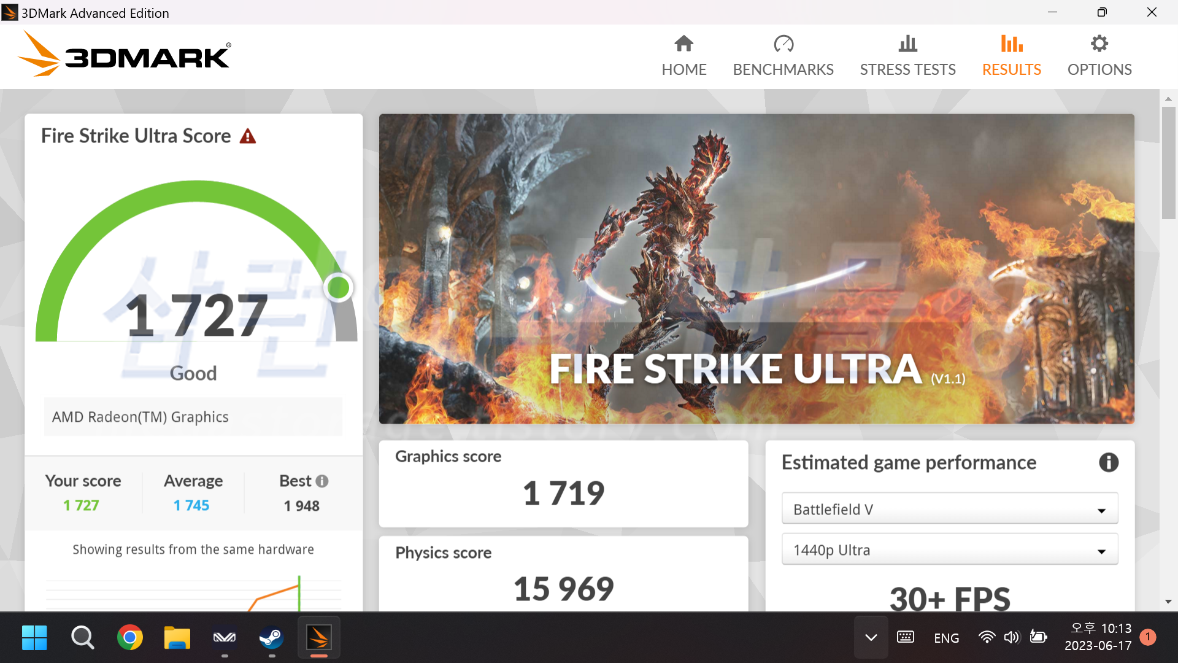This screenshot has width=1178, height=663.
Task: Click the score gauge green marker
Action: [338, 287]
